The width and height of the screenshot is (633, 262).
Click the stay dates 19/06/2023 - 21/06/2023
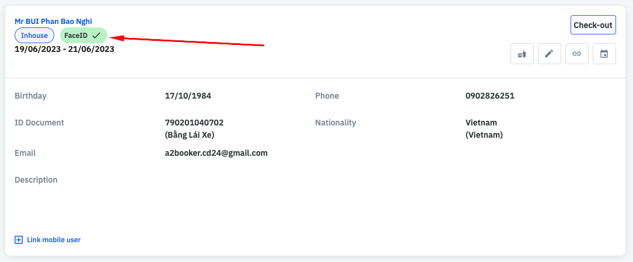pyautogui.click(x=64, y=49)
